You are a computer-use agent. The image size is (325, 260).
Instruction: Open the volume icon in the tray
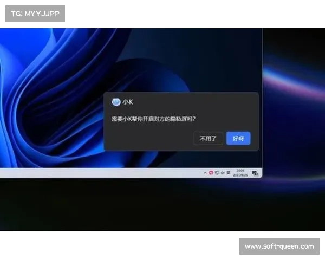(222, 173)
